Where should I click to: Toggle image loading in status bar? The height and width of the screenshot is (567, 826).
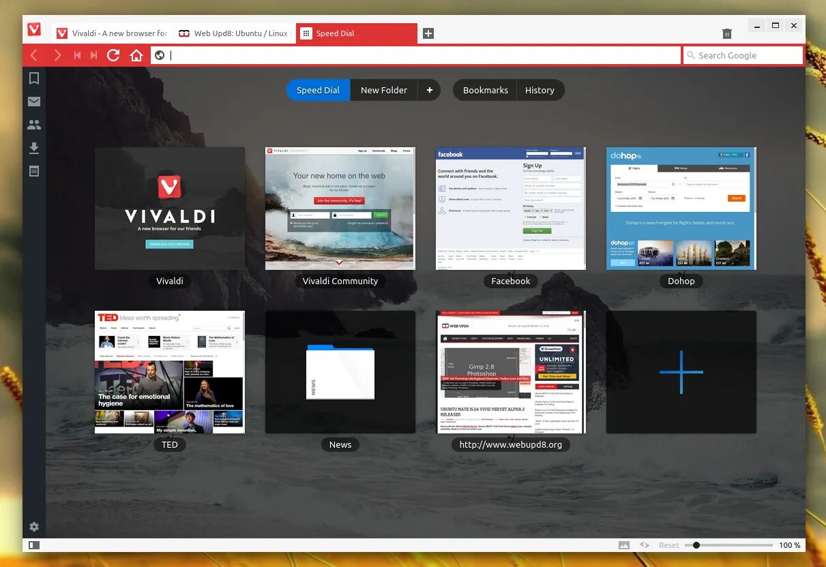[624, 545]
